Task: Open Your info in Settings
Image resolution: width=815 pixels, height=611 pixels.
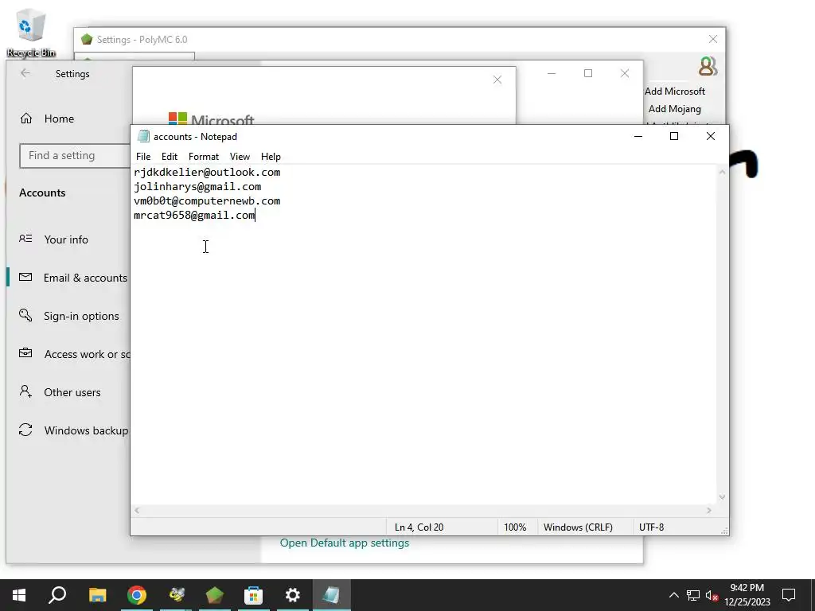Action: point(66,239)
